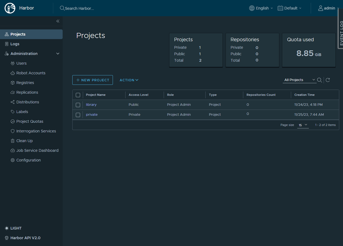
Task: Switch to LIGHT theme
Action: [13, 228]
